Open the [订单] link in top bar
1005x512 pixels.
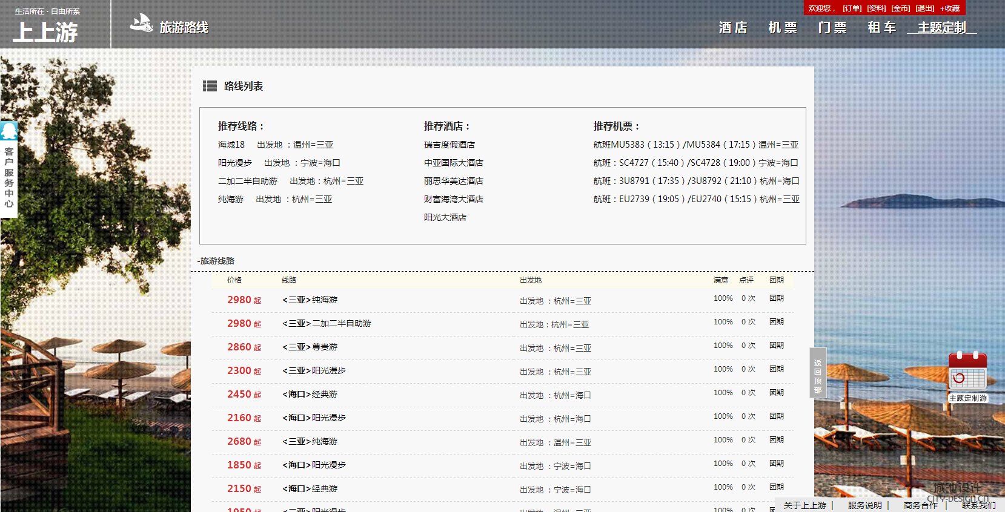[x=852, y=8]
